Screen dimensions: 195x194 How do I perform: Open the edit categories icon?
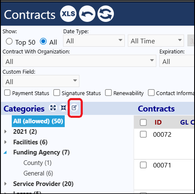click(74, 108)
